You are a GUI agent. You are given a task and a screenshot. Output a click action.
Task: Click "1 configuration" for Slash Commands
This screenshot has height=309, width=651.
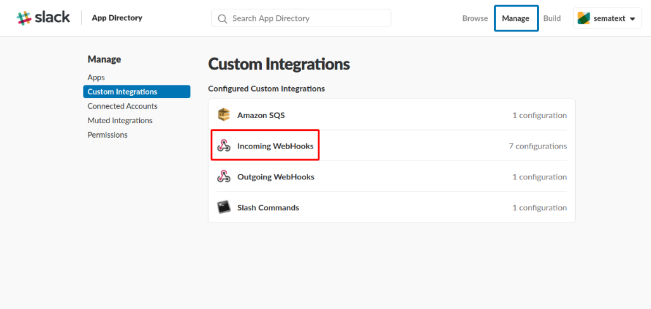[539, 207]
